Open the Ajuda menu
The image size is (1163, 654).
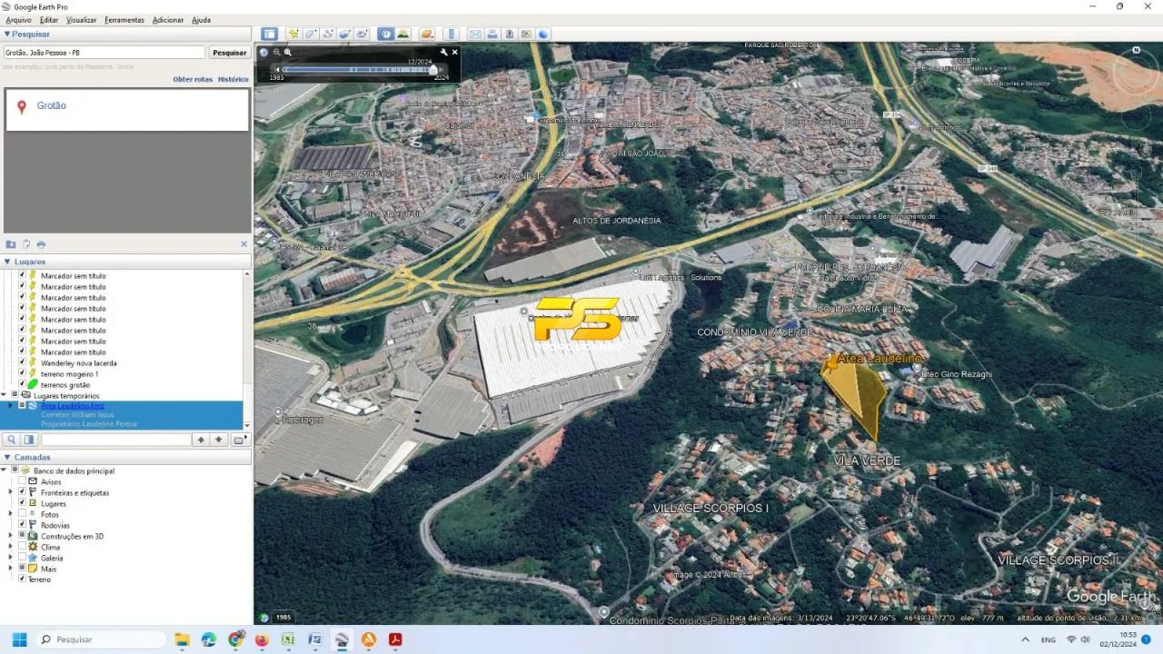(x=201, y=20)
